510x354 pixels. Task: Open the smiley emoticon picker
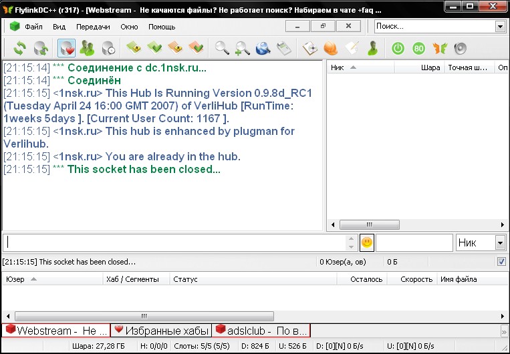(367, 242)
